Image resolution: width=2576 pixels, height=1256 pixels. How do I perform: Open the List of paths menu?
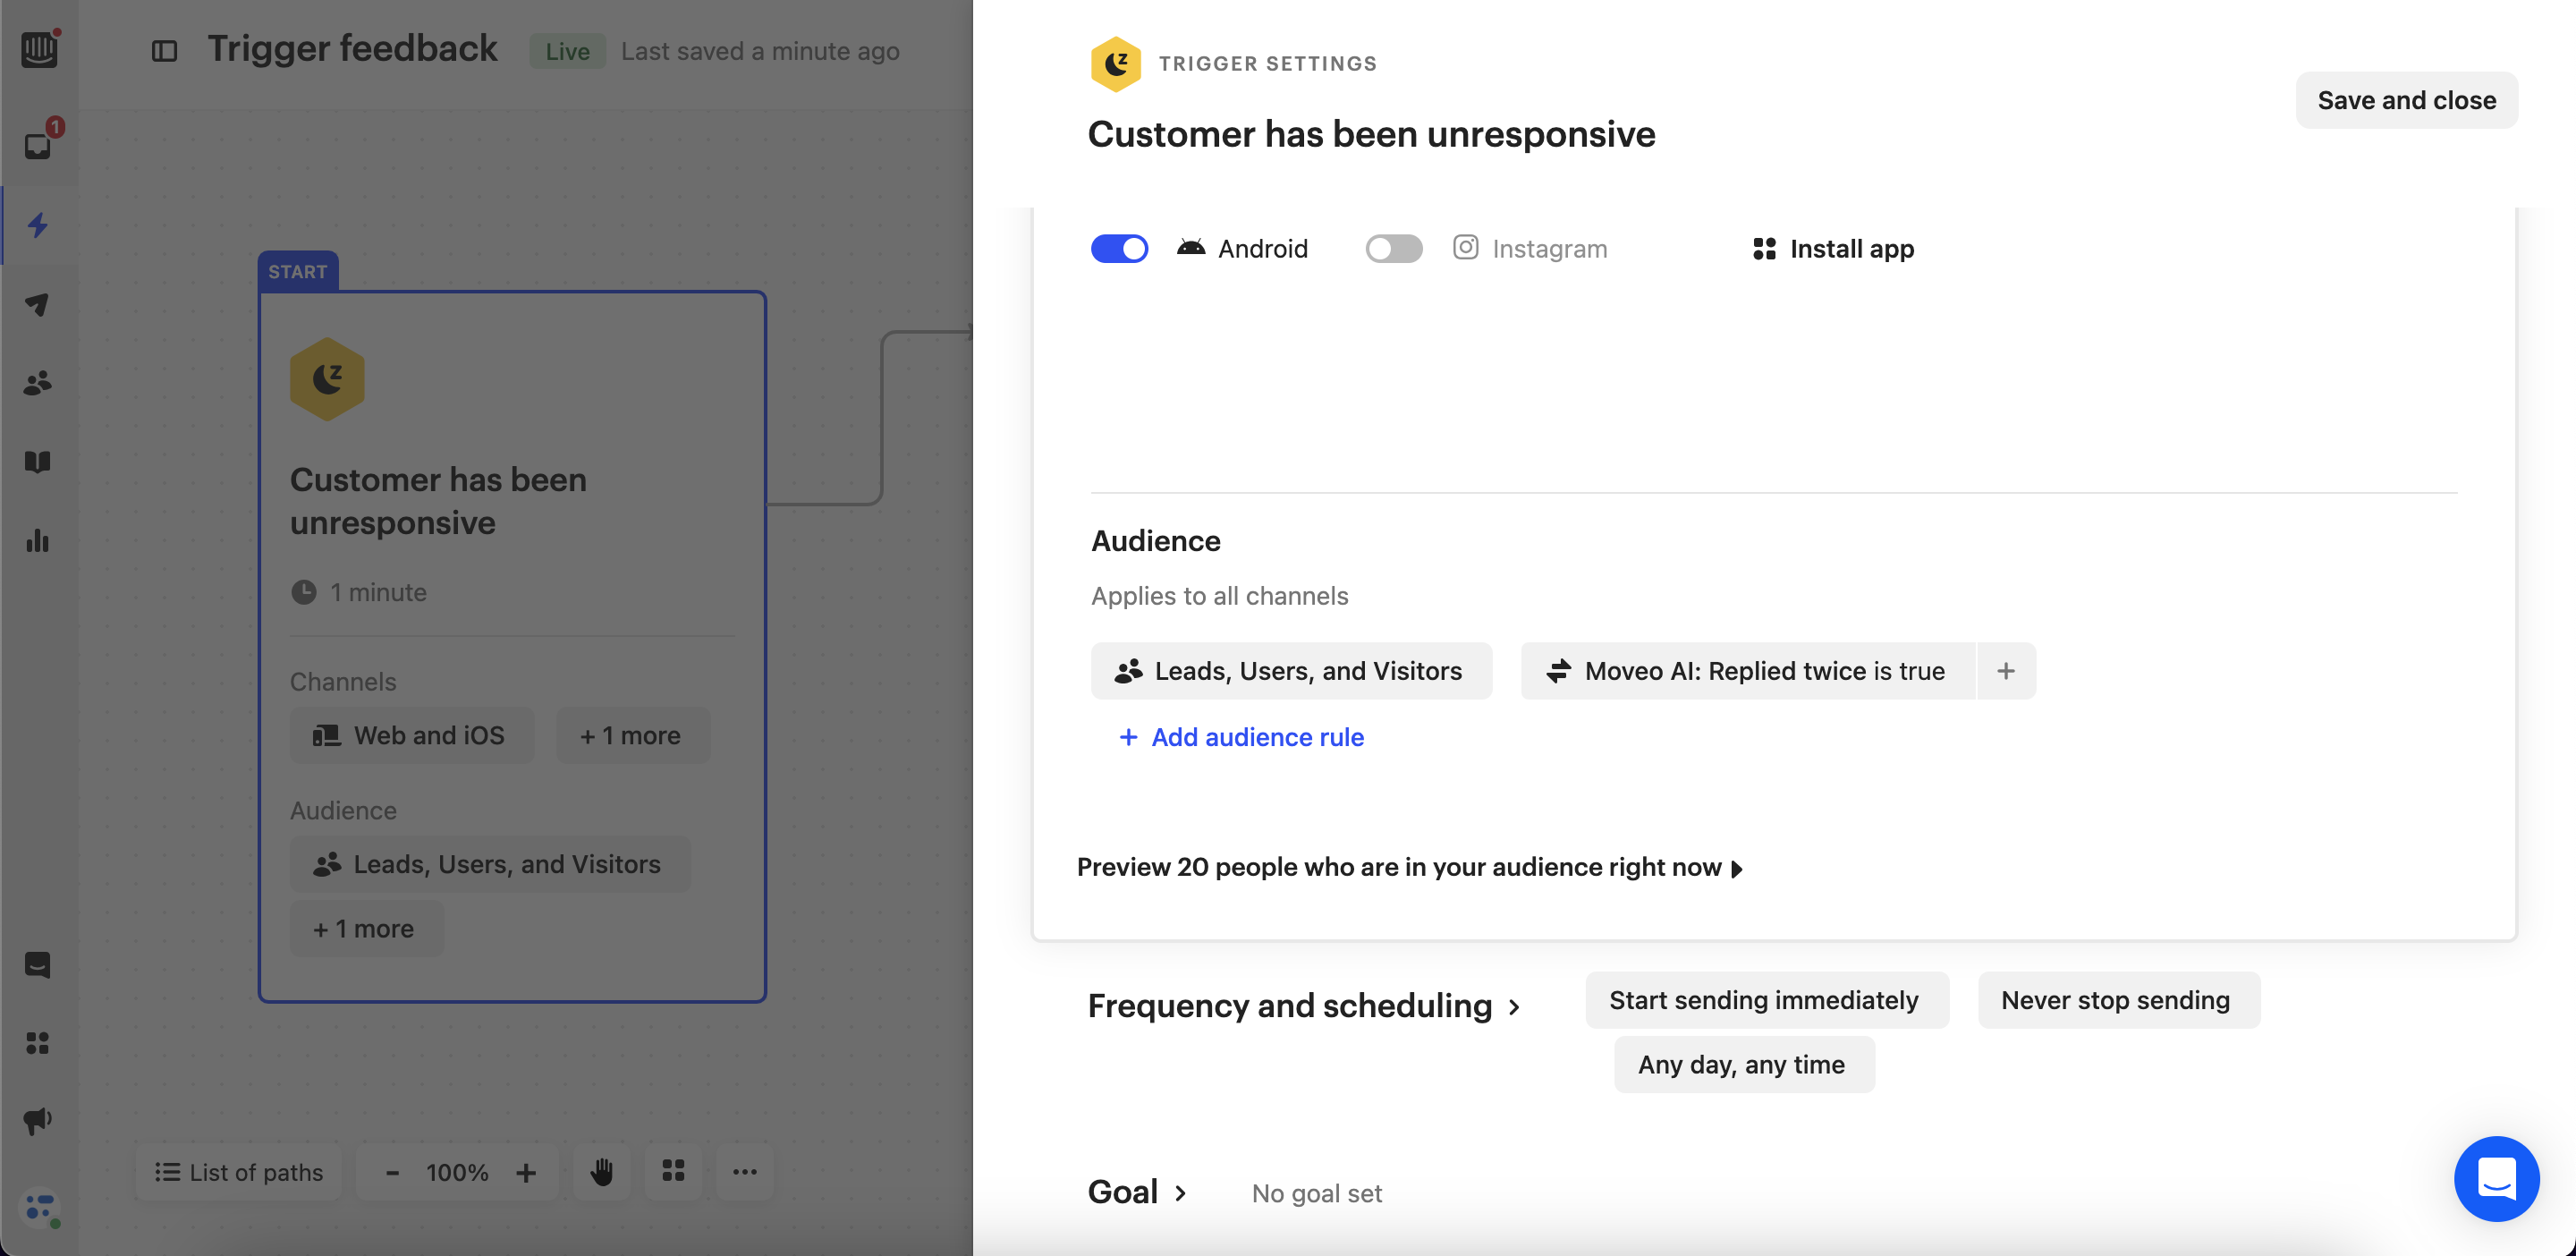click(239, 1171)
